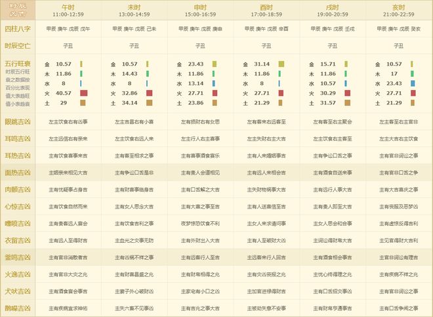Click the 土 31.57 value in 戌时 column
Screen dimensions: 433x317
coord(328,103)
